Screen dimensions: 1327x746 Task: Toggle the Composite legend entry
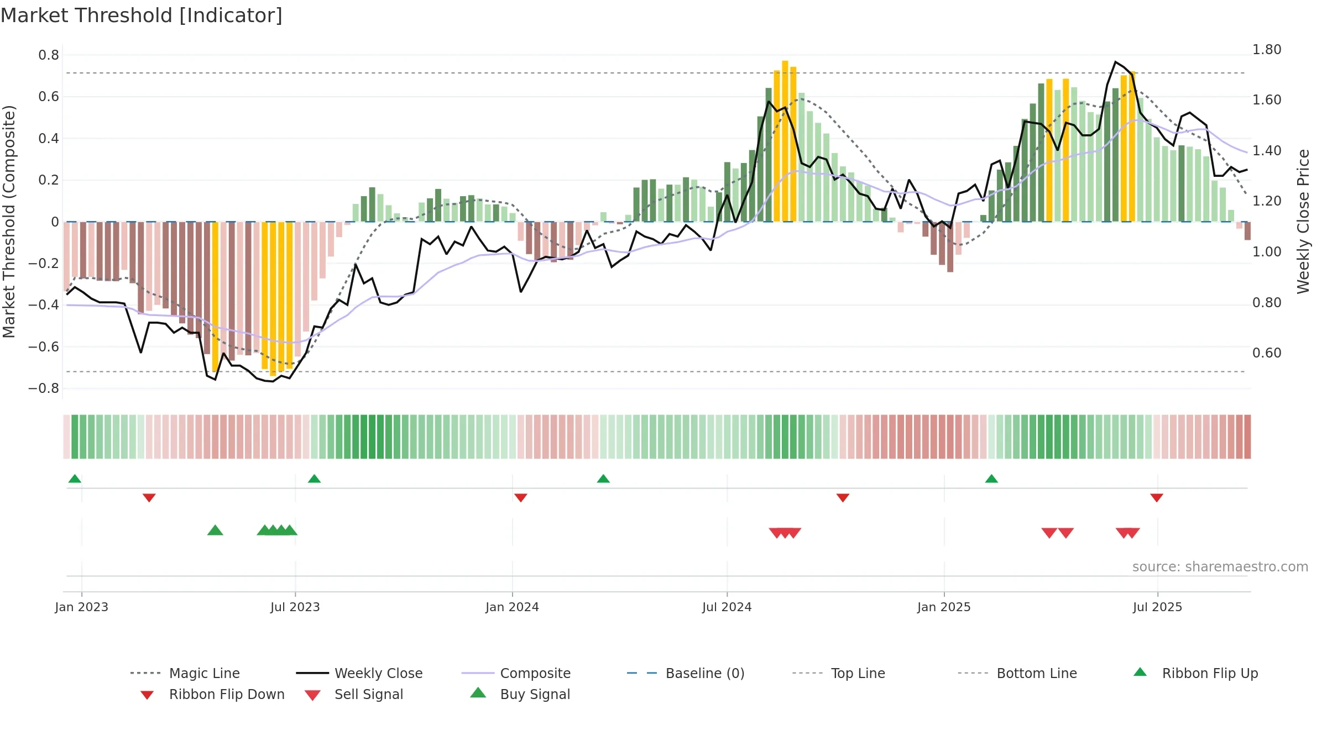coord(516,673)
